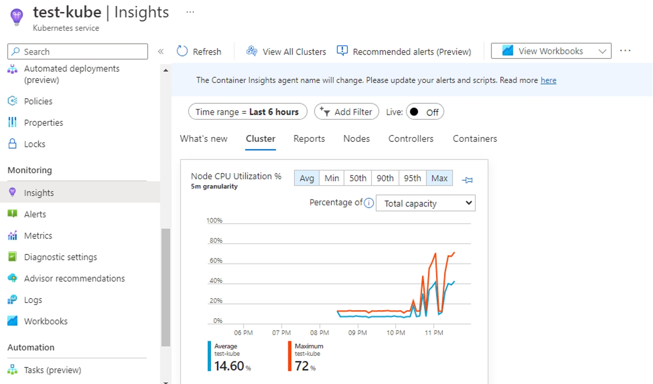Open Metrics in Monitoring section
Screen dimensions: 653x384
click(x=38, y=236)
